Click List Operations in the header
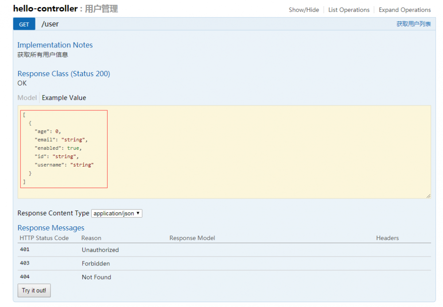Viewport: 443px width, 307px height. [349, 9]
